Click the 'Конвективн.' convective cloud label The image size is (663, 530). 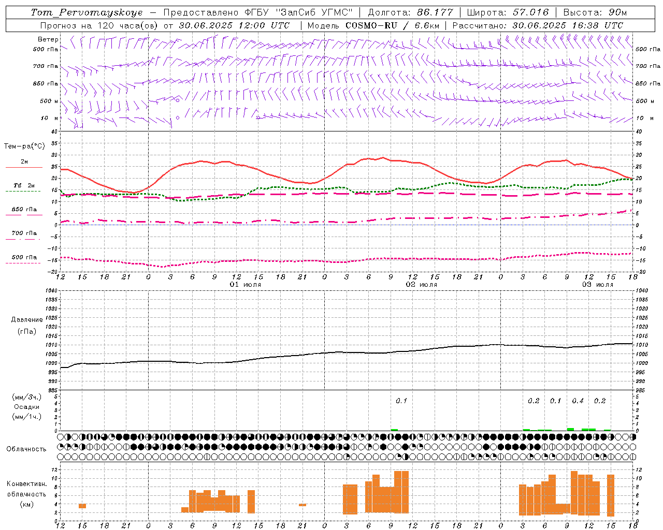(x=26, y=484)
